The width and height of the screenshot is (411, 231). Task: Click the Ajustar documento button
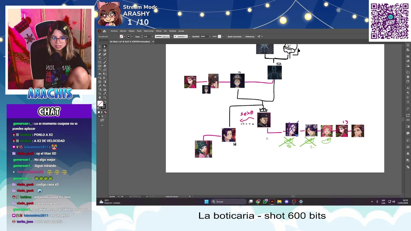pyautogui.click(x=234, y=36)
